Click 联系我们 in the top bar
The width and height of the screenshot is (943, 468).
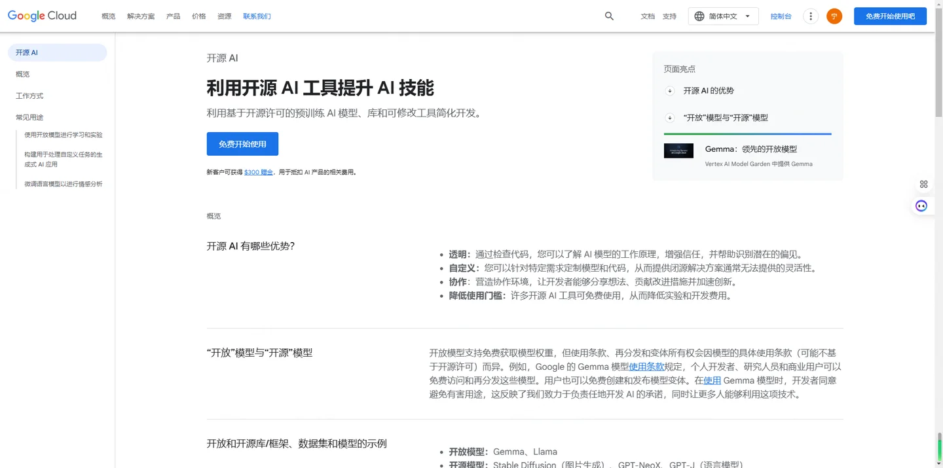tap(257, 16)
